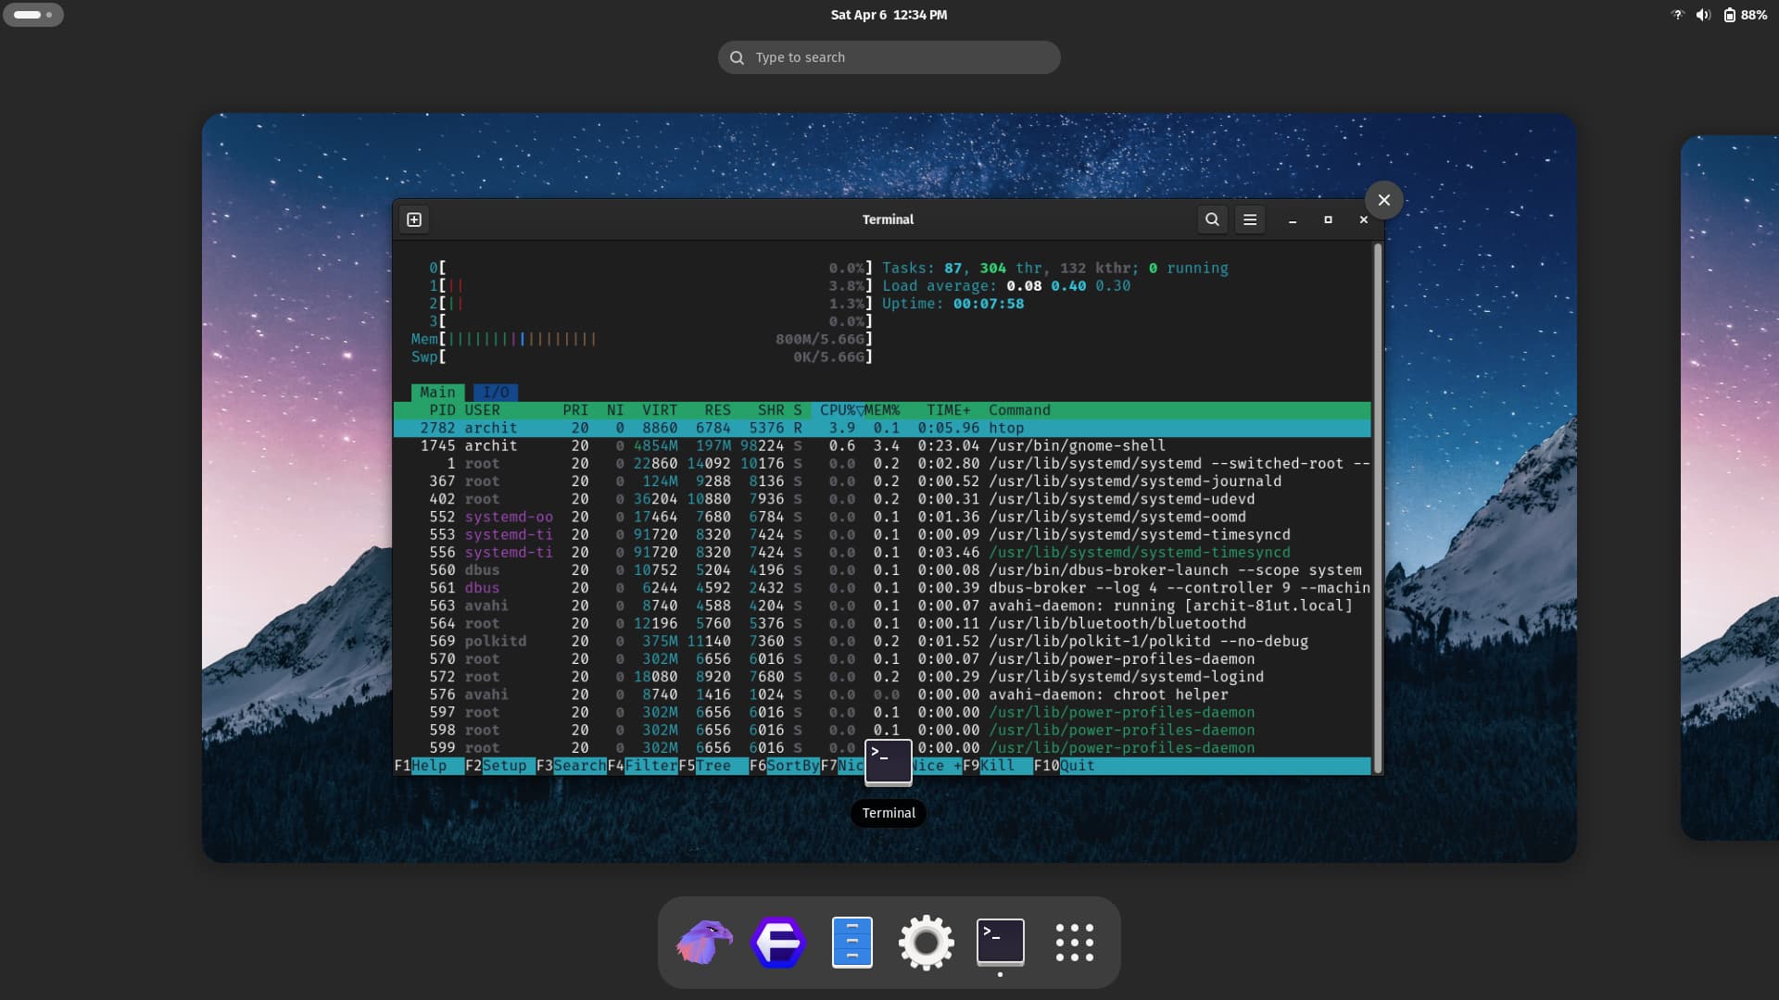Click F4 Filter in htop footer
This screenshot has height=1000, width=1779.
pyautogui.click(x=643, y=766)
